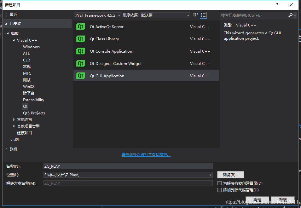
Task: Select Qt Designer Custom Widget template name
Action: pyautogui.click(x=116, y=64)
